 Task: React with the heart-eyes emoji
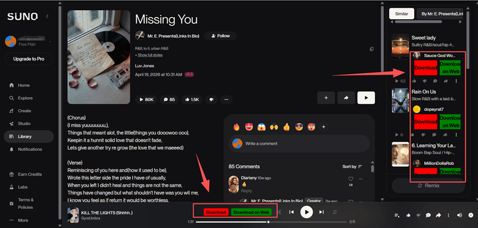pyautogui.click(x=249, y=127)
